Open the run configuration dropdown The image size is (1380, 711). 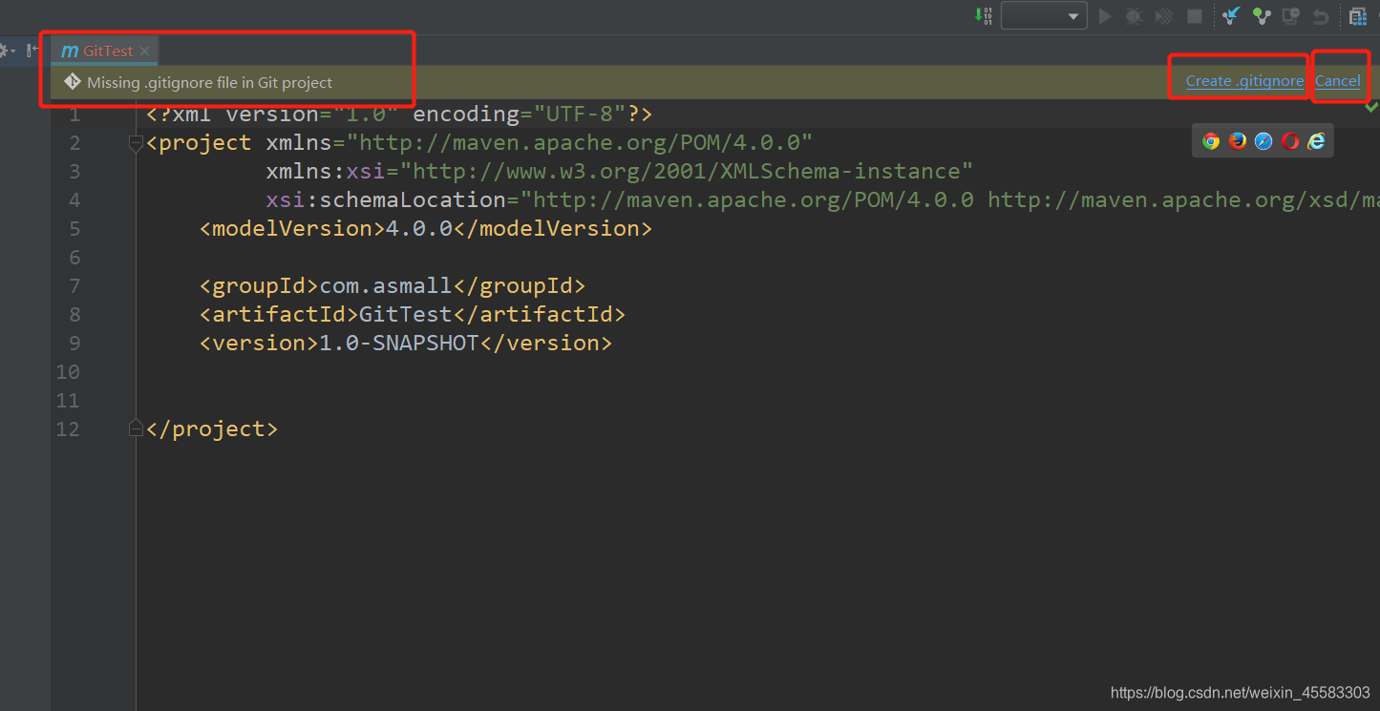pyautogui.click(x=1044, y=15)
